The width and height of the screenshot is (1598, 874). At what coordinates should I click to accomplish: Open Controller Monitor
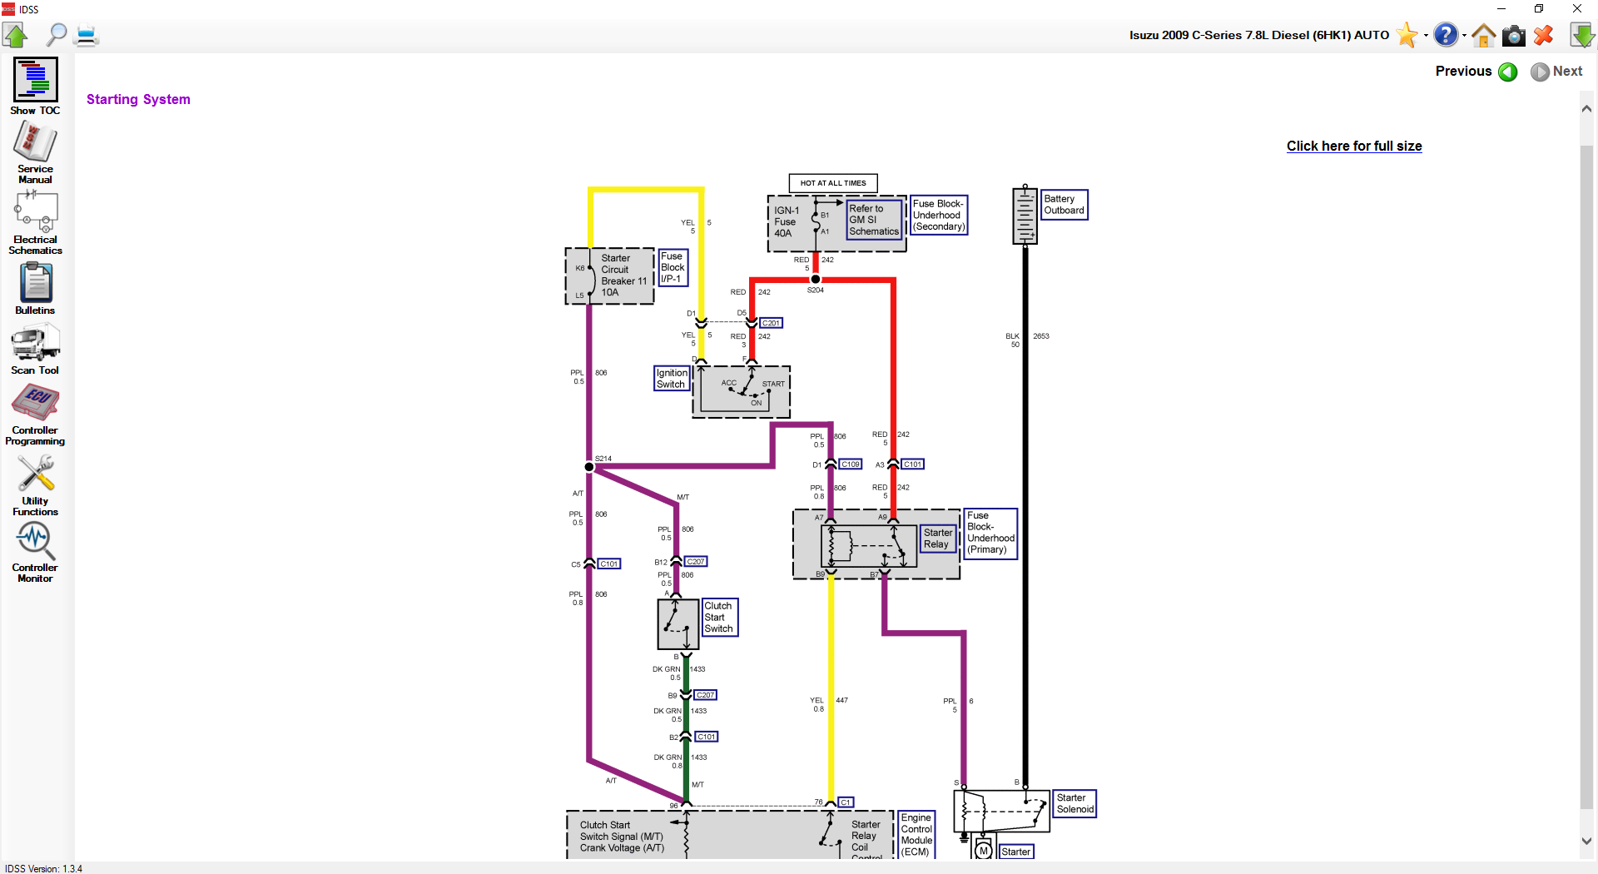(35, 553)
